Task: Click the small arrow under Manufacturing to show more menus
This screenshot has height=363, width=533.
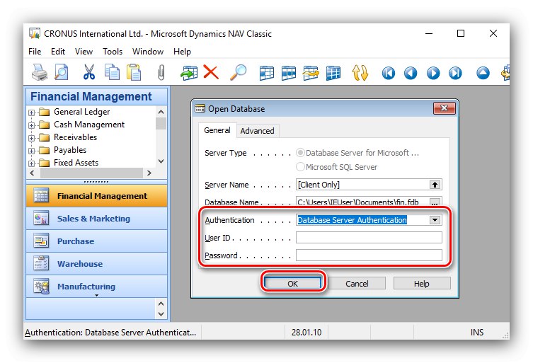Action: [96, 295]
